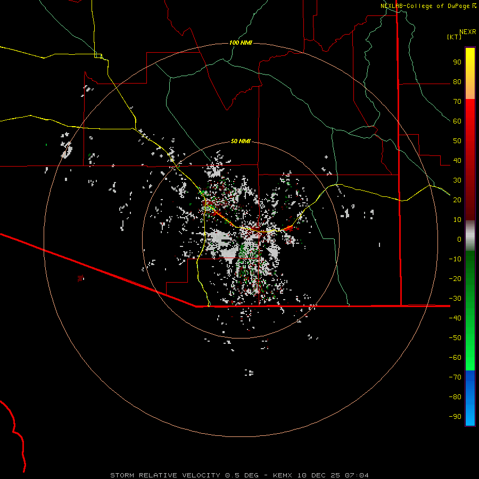Click the 0.5 DEG elevation angle text
Screen dimensions: 479x479
coord(242,475)
